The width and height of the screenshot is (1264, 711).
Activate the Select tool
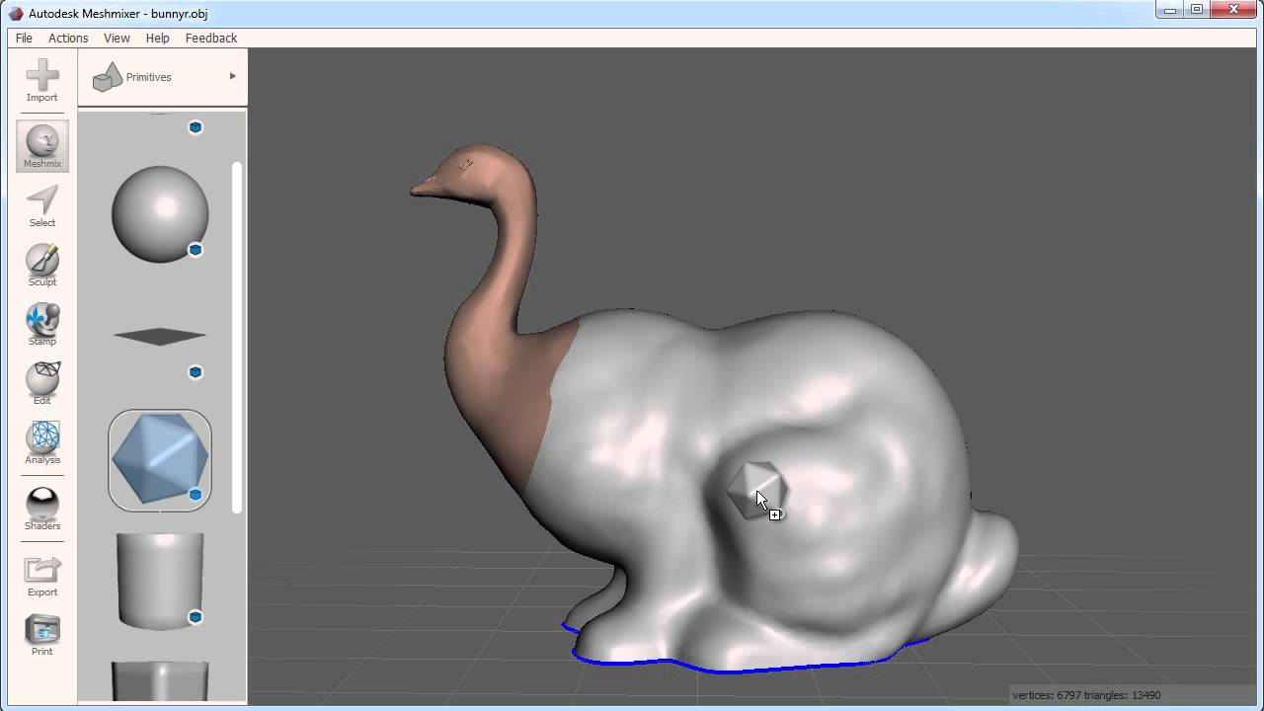42,206
